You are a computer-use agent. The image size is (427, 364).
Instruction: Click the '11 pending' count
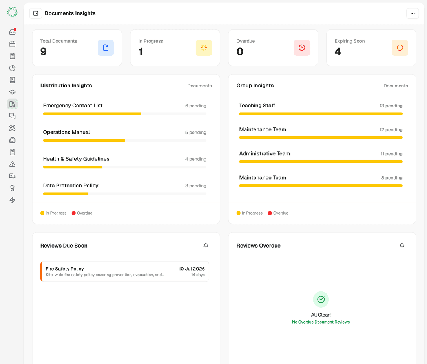391,153
